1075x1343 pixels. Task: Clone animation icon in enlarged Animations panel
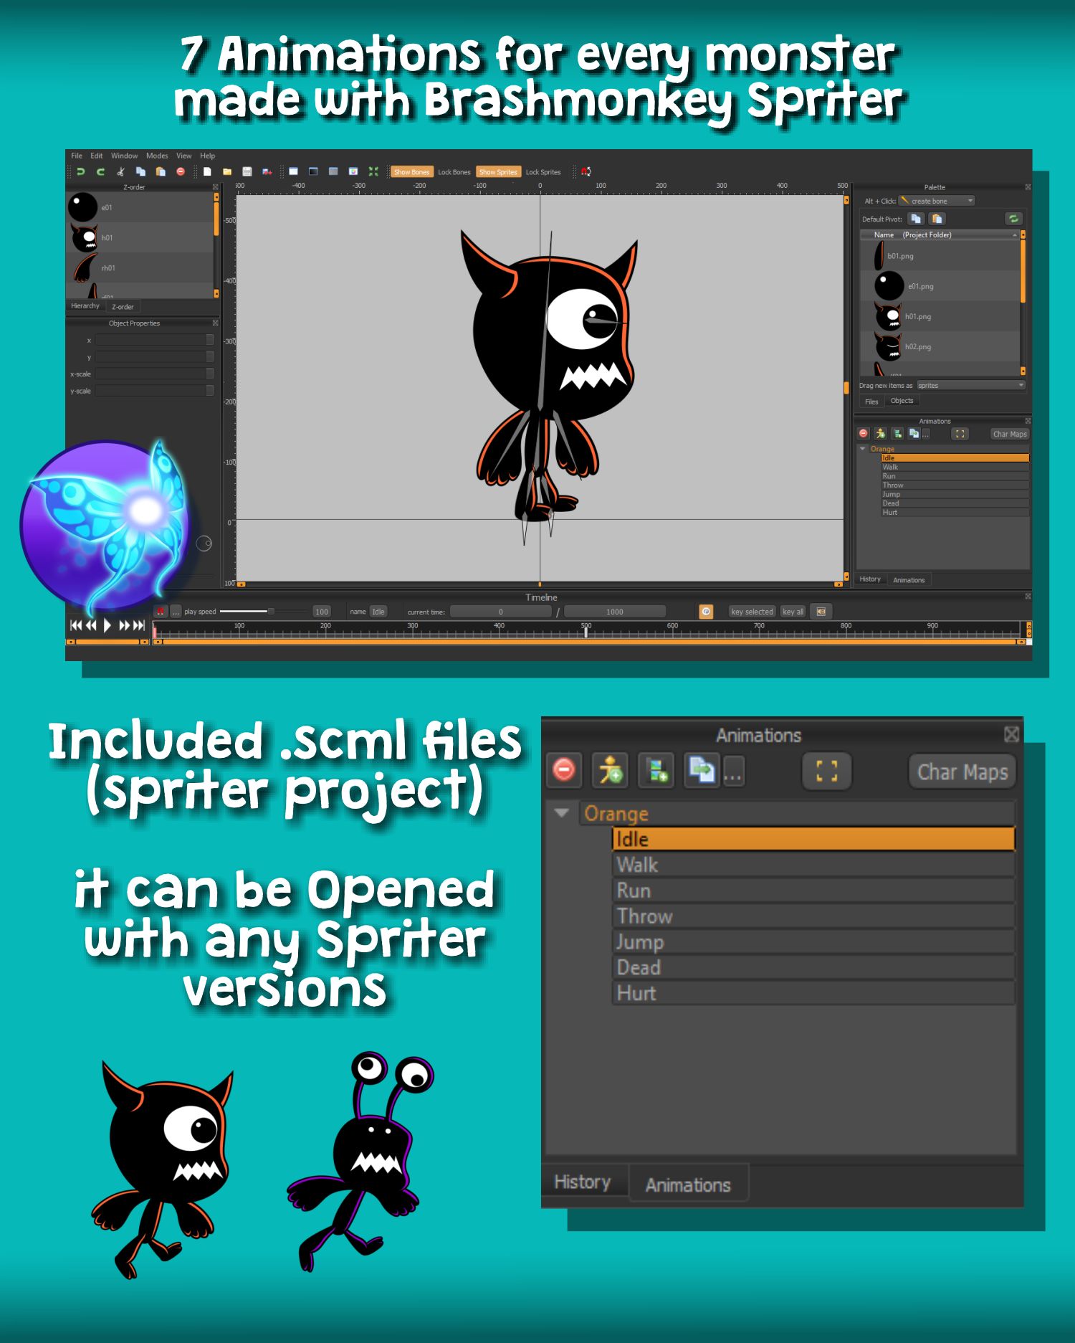pos(702,771)
